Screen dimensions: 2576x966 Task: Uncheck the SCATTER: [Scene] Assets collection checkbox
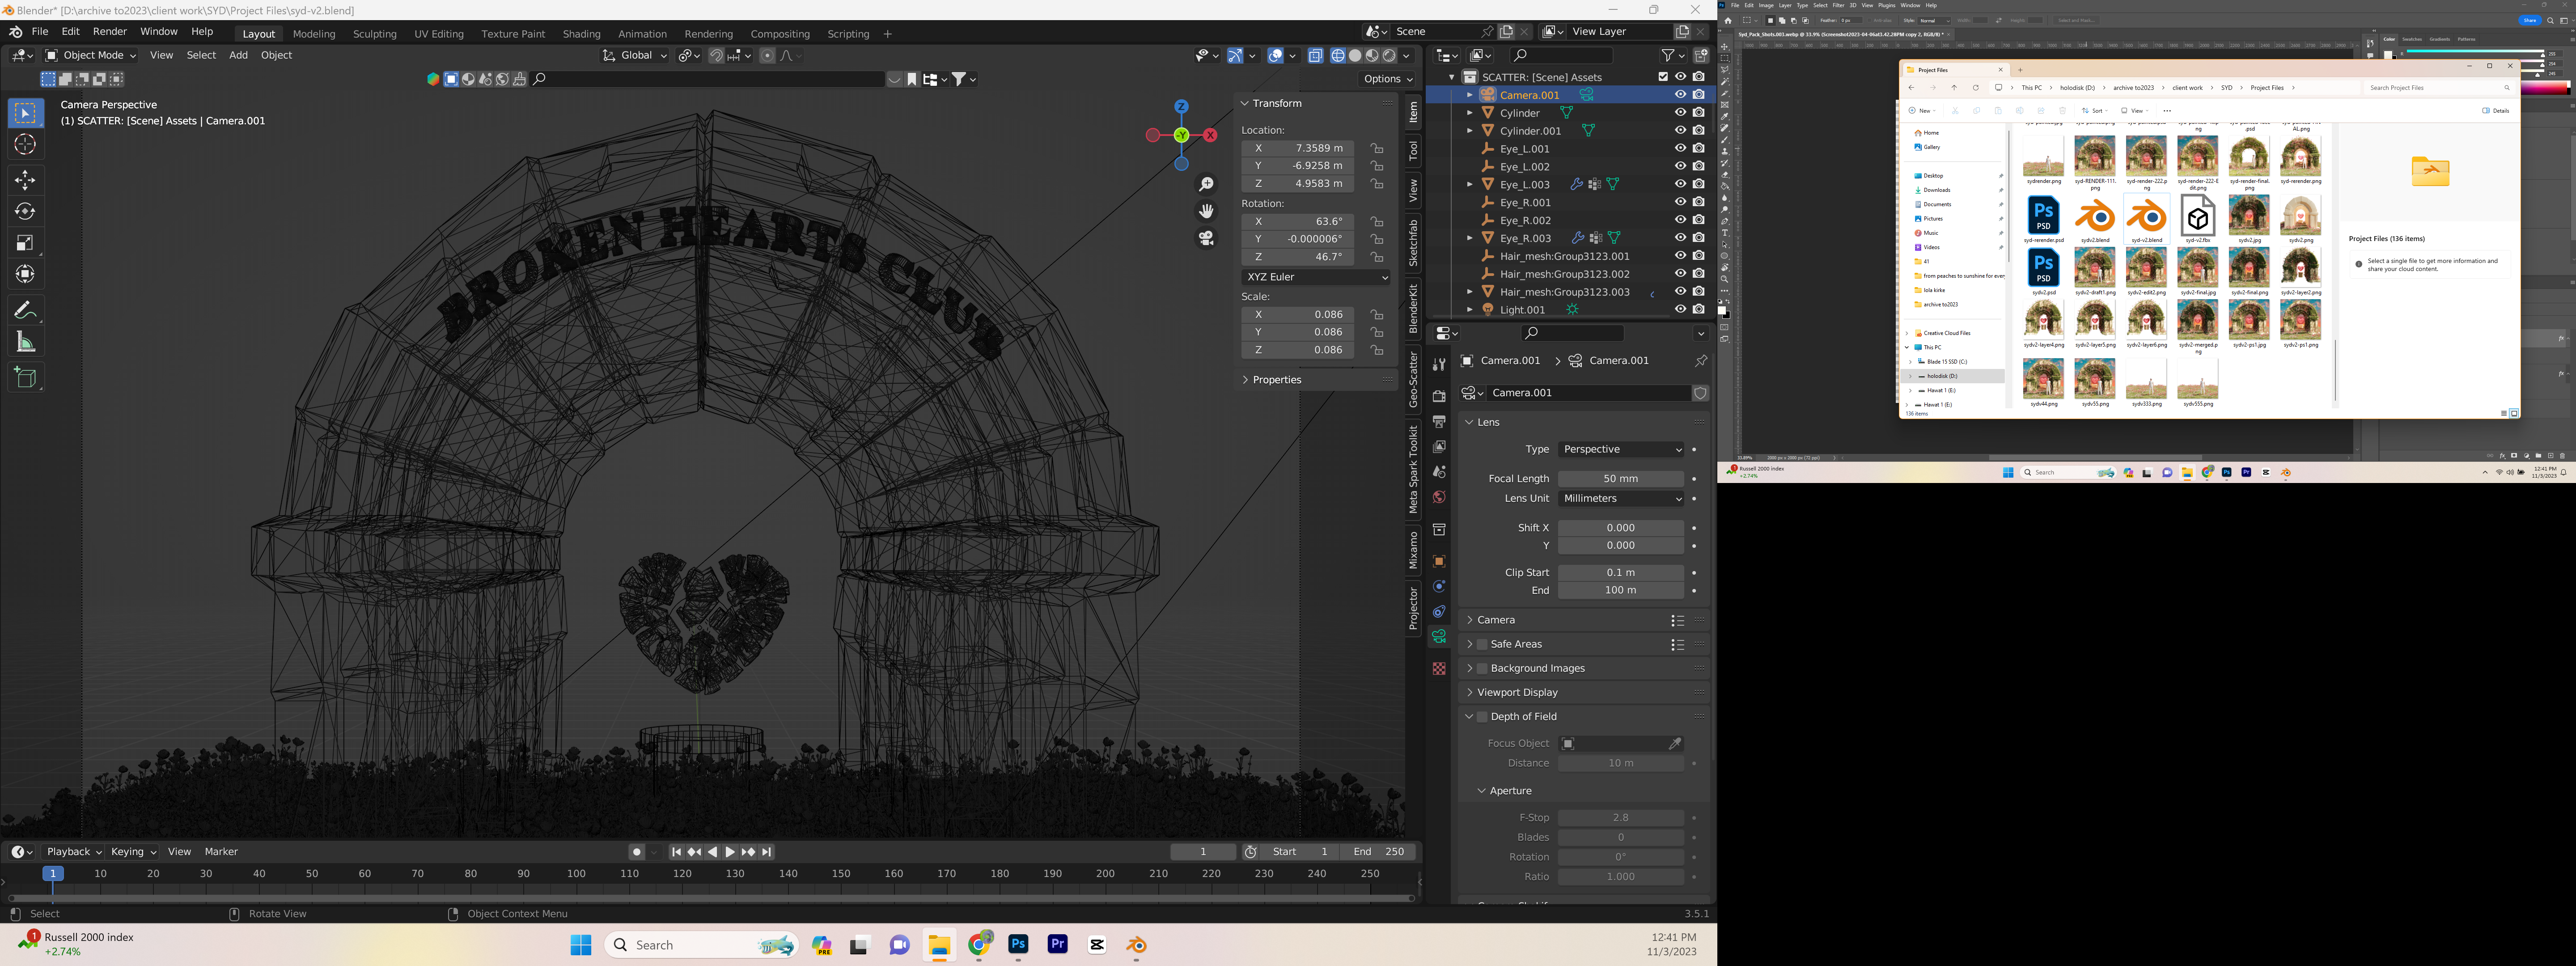1663,77
